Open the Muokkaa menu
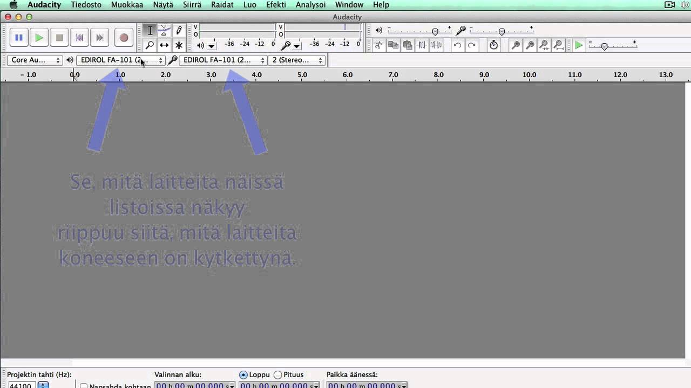 pyautogui.click(x=127, y=5)
